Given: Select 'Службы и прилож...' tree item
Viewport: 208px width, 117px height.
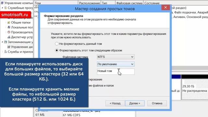Looking at the screenshot, I should pyautogui.click(x=20, y=52).
